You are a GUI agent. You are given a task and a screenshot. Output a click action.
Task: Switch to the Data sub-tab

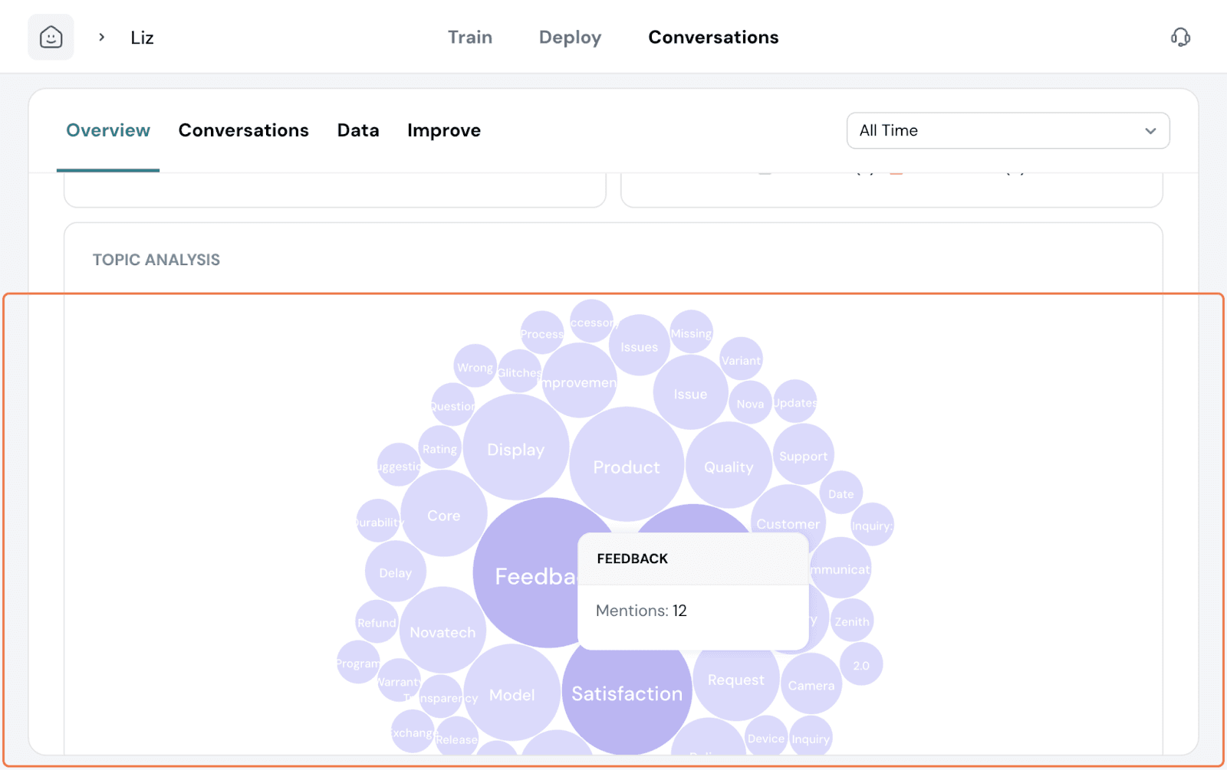click(x=358, y=130)
